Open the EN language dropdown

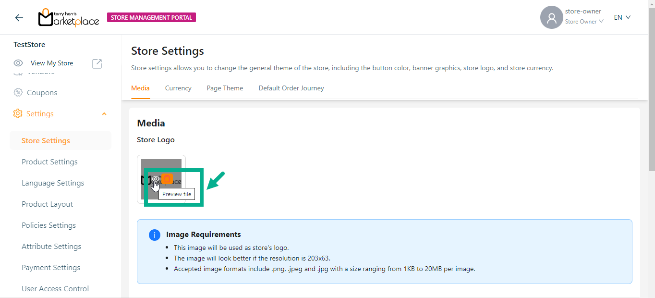click(x=622, y=18)
